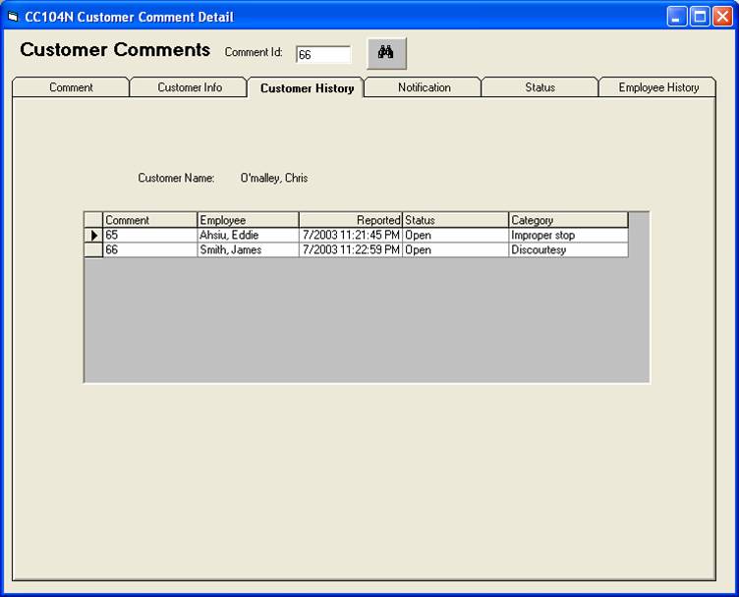Switch to the Comment tab

pos(71,87)
